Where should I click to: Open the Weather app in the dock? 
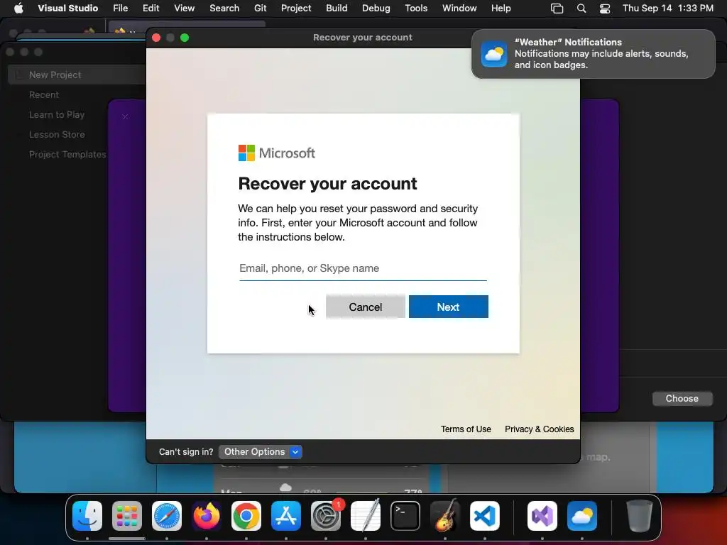[582, 516]
